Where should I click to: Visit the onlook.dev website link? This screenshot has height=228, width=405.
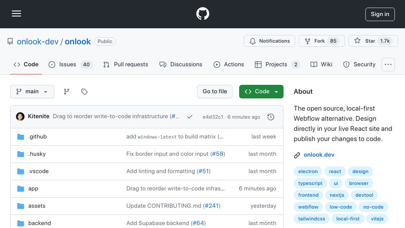(x=319, y=155)
